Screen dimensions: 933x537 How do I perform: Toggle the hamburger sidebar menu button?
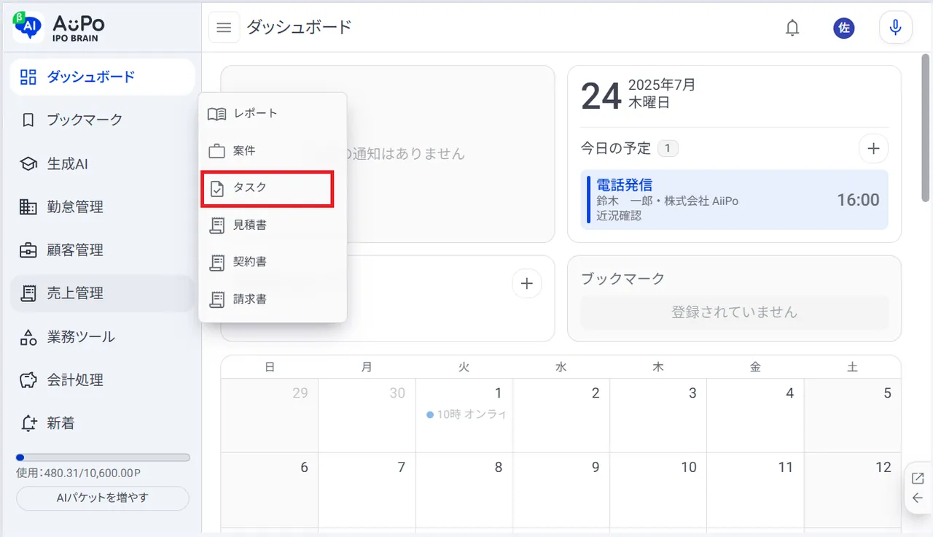point(225,28)
